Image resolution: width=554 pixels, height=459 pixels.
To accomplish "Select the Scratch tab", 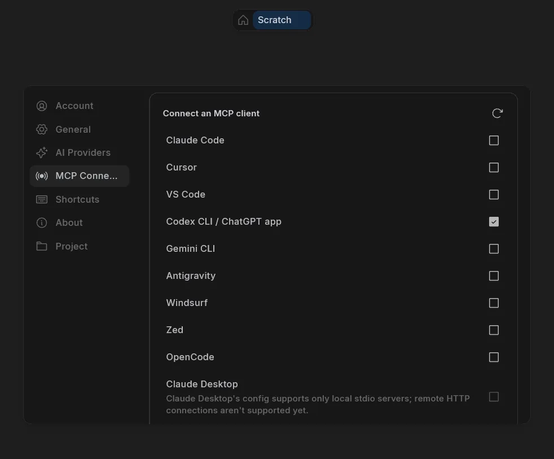I will coord(282,20).
